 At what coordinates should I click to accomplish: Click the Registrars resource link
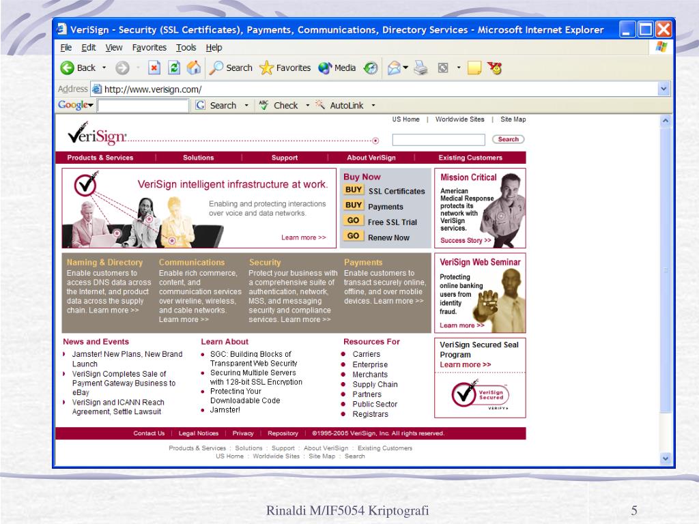click(x=371, y=414)
